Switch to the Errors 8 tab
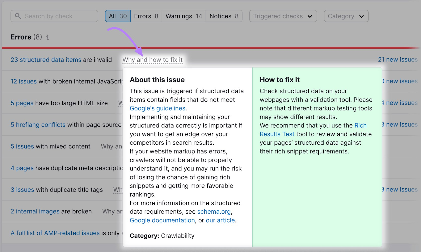The image size is (421, 252). [146, 16]
